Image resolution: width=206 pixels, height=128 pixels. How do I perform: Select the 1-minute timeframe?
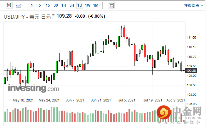[32, 5]
